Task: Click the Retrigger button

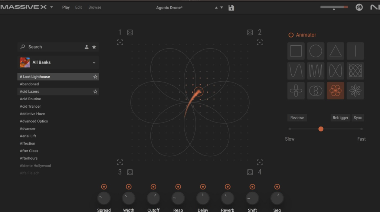Action: coord(340,118)
